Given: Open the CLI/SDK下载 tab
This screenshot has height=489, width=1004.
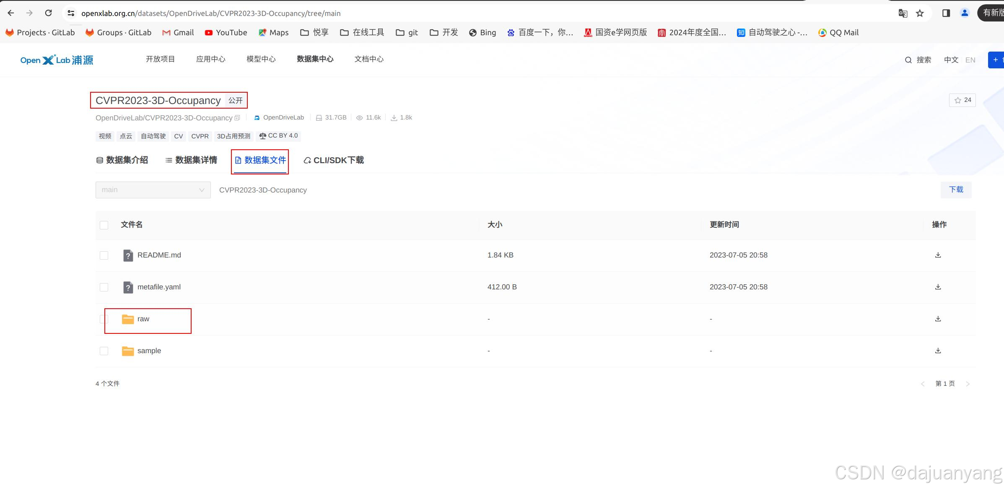Looking at the screenshot, I should pos(334,160).
